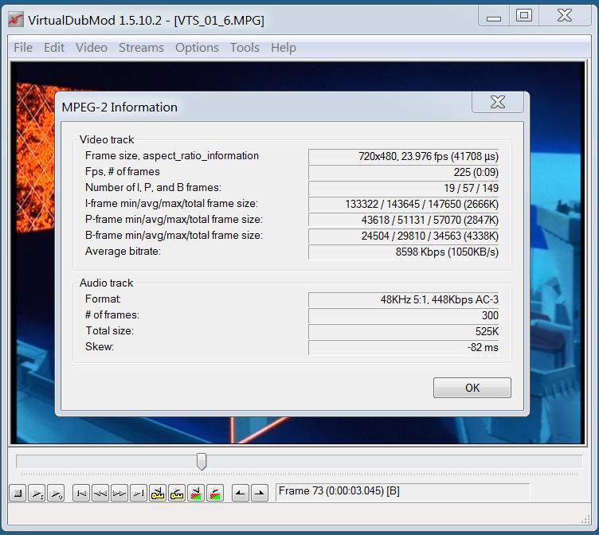Open the Streams menu
The width and height of the screenshot is (599, 535).
(x=141, y=48)
